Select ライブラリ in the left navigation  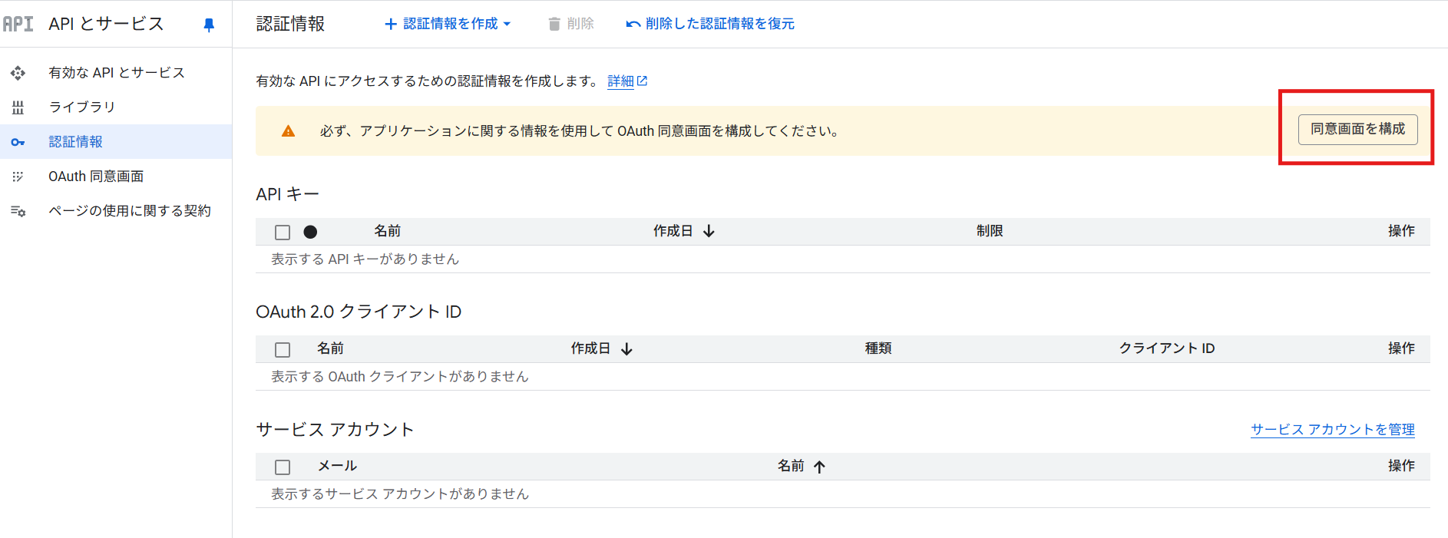82,107
